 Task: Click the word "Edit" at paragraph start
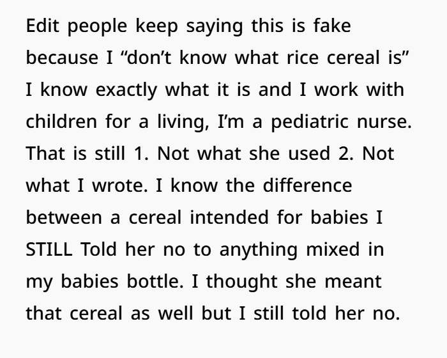click(x=43, y=26)
